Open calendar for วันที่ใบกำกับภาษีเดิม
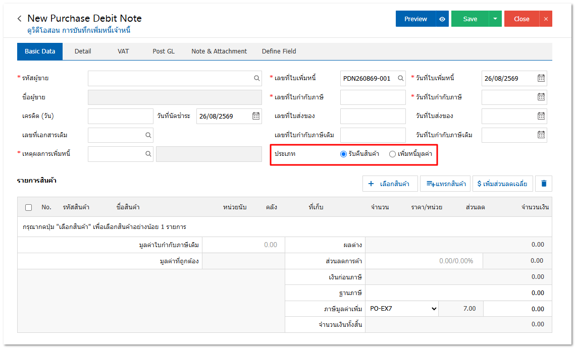The width and height of the screenshot is (575, 348). (541, 135)
